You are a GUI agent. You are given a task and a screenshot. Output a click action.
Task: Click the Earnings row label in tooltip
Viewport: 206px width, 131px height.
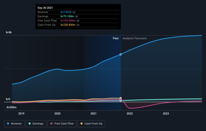(43, 16)
